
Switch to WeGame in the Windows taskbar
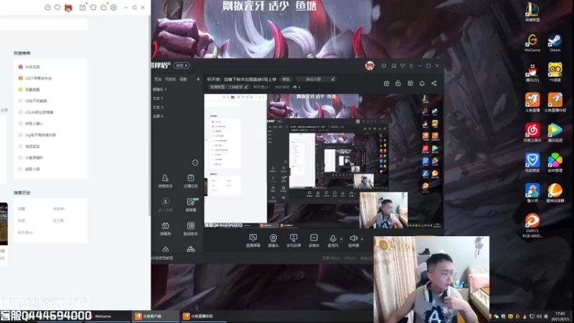click(x=103, y=316)
